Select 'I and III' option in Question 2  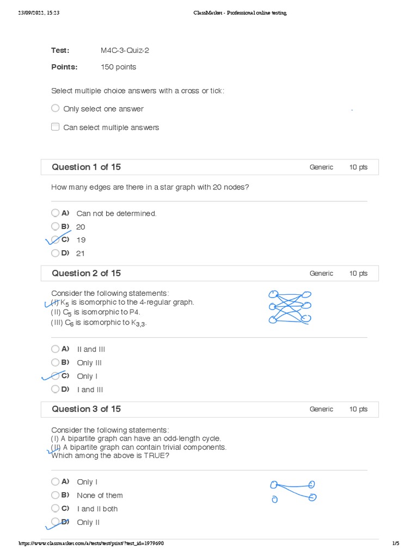tap(55, 389)
